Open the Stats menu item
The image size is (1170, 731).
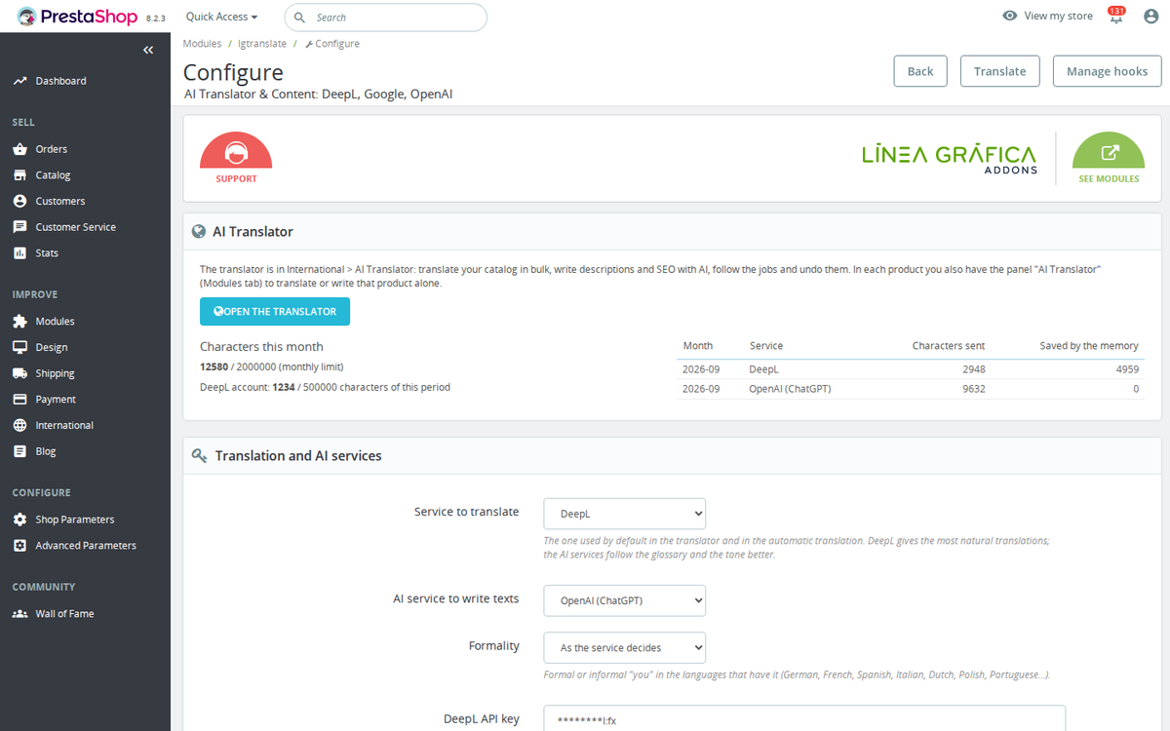(47, 252)
